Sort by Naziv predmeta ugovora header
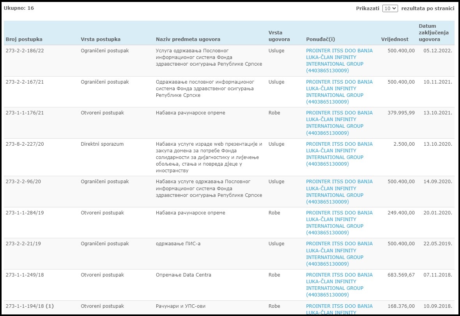This screenshot has width=460, height=316. point(188,39)
